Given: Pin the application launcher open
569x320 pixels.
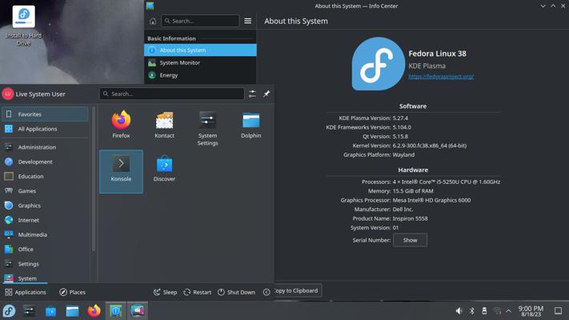Looking at the screenshot, I should click(x=266, y=94).
